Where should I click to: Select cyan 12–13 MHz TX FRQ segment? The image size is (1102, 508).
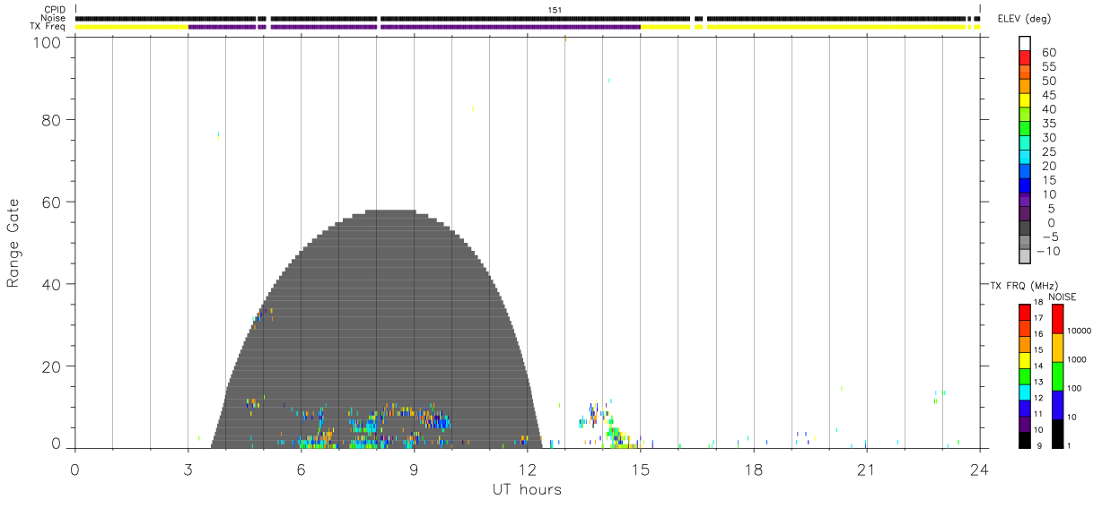1024,392
